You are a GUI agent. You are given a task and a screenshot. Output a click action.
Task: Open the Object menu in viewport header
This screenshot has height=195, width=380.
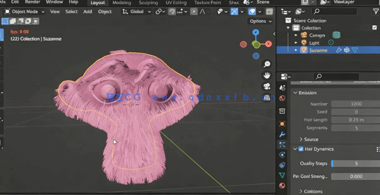click(105, 12)
